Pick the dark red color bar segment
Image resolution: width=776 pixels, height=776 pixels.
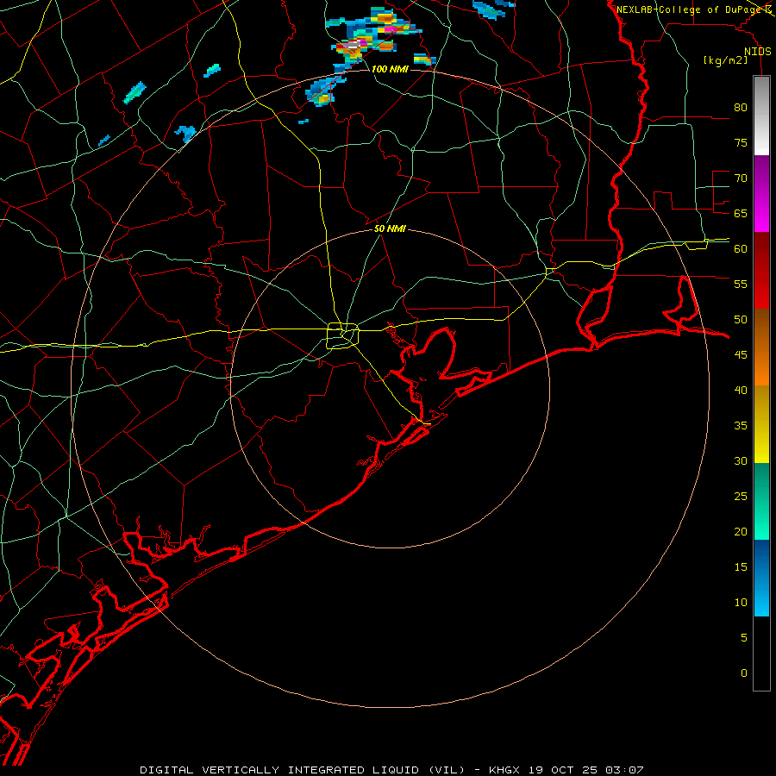(761, 270)
